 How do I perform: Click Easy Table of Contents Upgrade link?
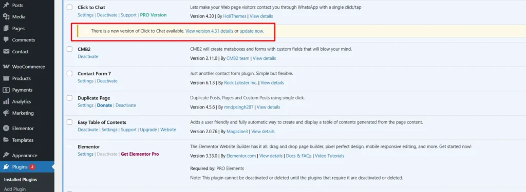coord(148,130)
